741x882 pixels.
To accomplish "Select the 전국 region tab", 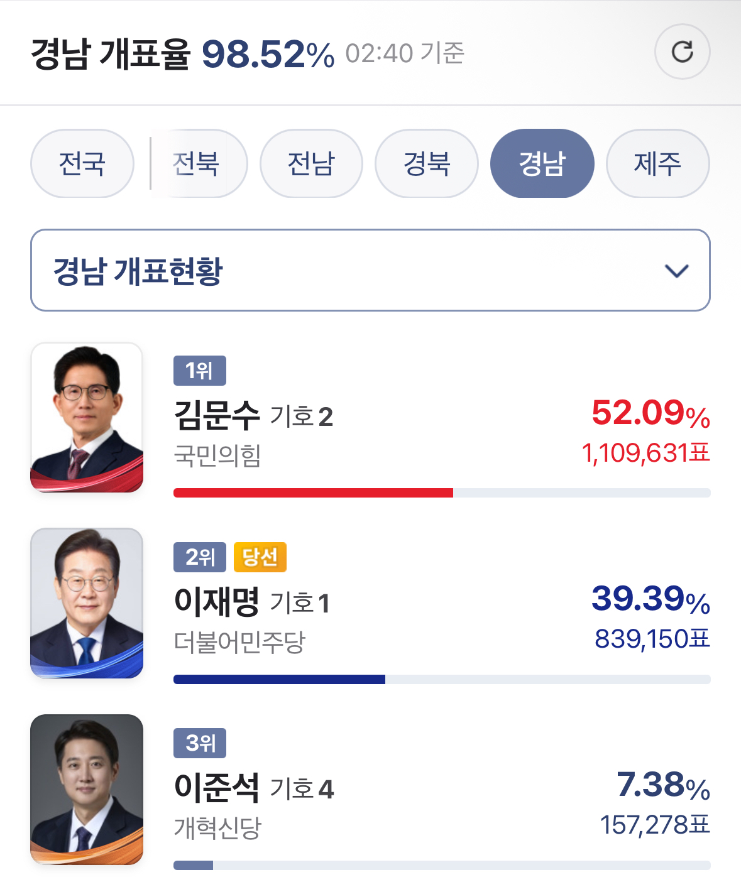I will pyautogui.click(x=82, y=163).
